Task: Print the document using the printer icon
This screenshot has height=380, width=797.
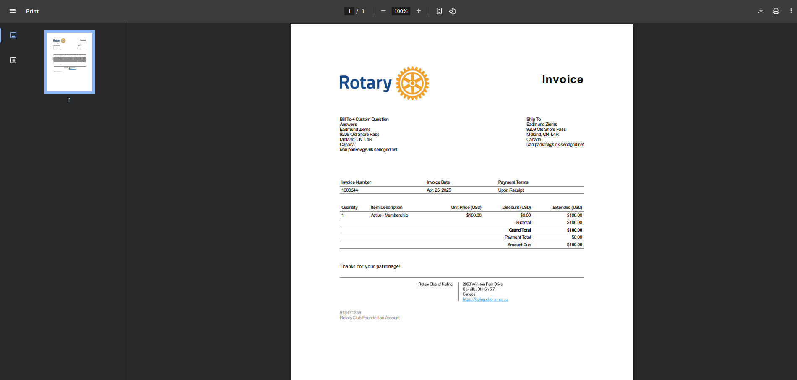Action: point(776,11)
